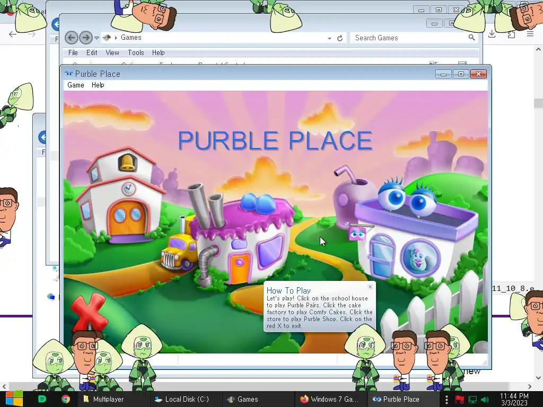Screen dimensions: 543x407
Task: Click the browser back arrow at far left
Action: (13, 34)
